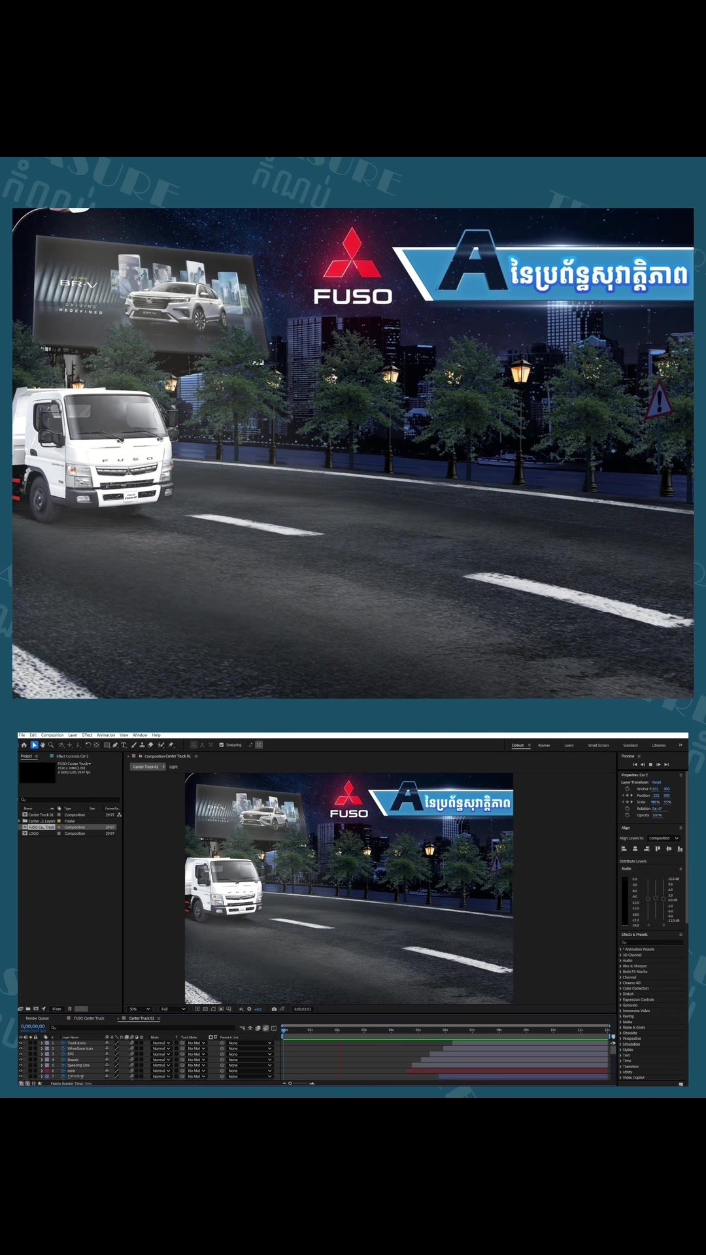
Task: Open the Animation menu
Action: pos(106,735)
